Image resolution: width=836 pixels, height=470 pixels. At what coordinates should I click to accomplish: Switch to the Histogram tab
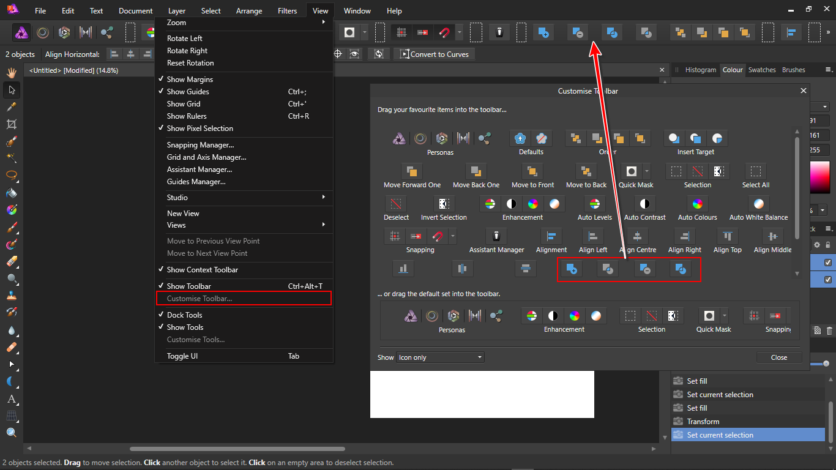coord(700,70)
